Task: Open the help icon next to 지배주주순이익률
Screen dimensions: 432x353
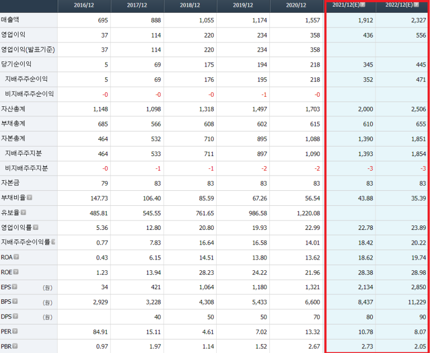Action: click(53, 242)
